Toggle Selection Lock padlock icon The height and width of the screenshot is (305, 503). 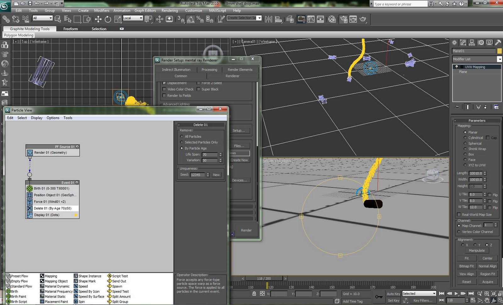point(254,293)
